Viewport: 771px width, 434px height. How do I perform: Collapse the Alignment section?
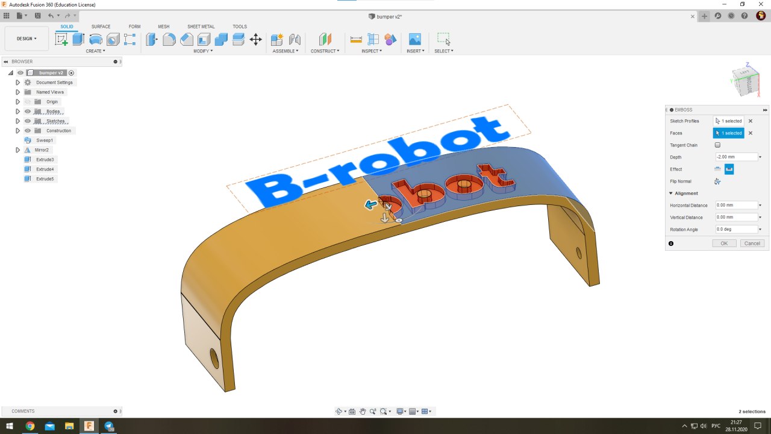point(671,193)
